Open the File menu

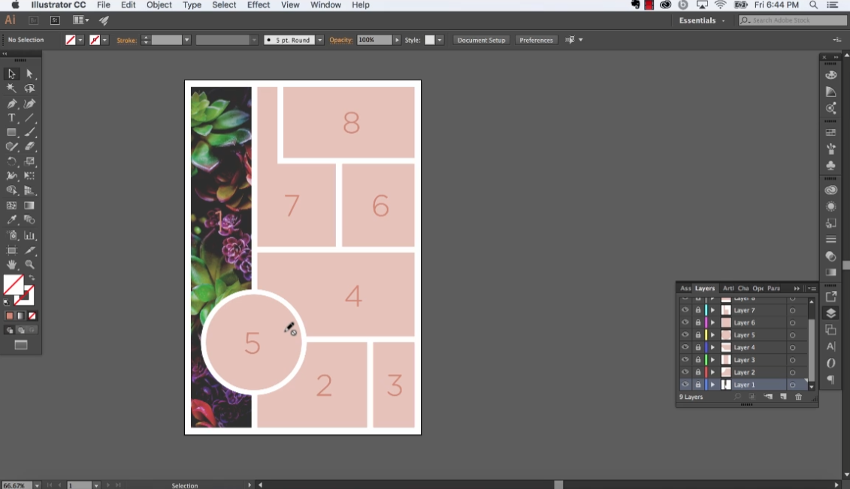104,5
